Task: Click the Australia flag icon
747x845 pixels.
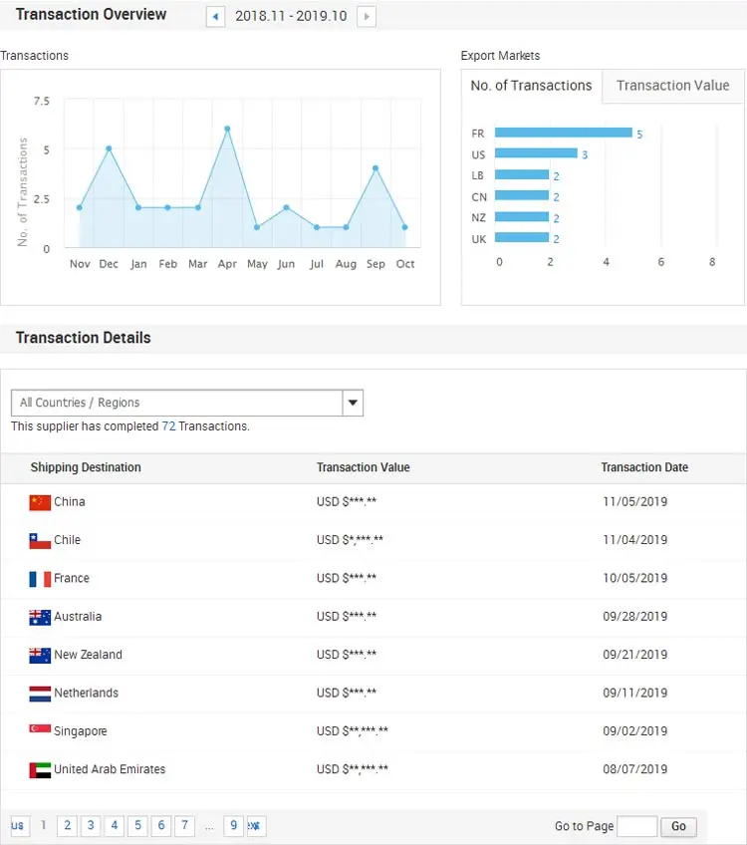Action: 40,617
